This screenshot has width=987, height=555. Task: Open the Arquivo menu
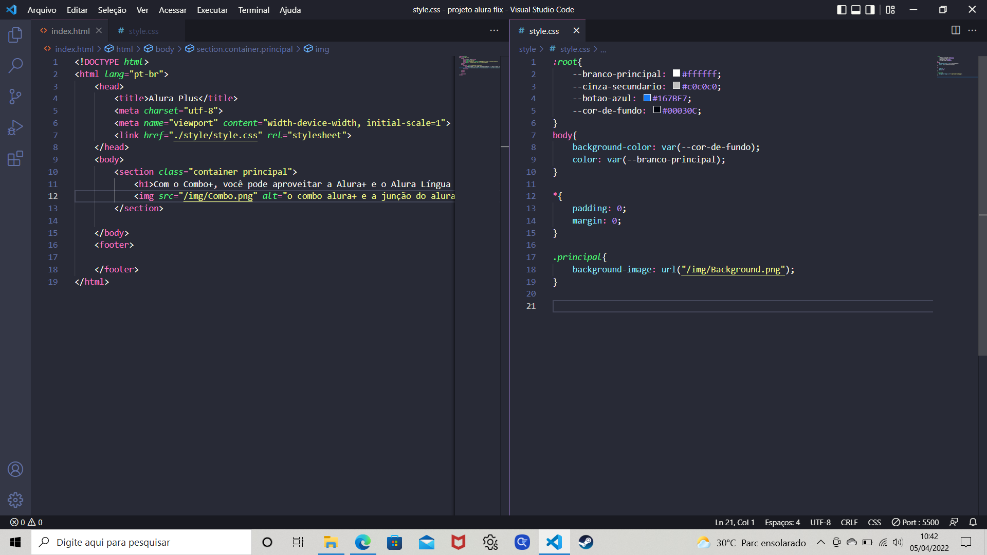pos(42,10)
